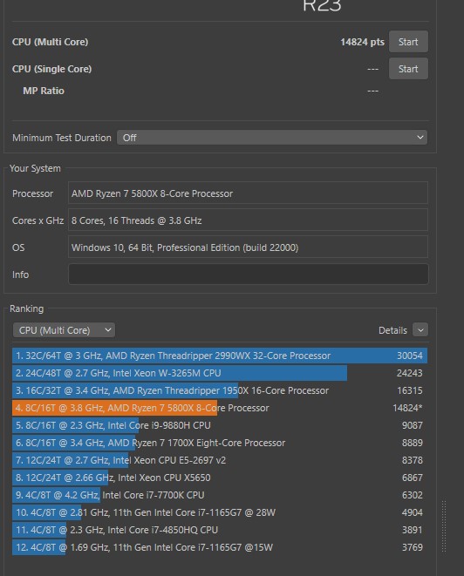Select the Intel Xeon X5650 ranking row

coord(220,478)
